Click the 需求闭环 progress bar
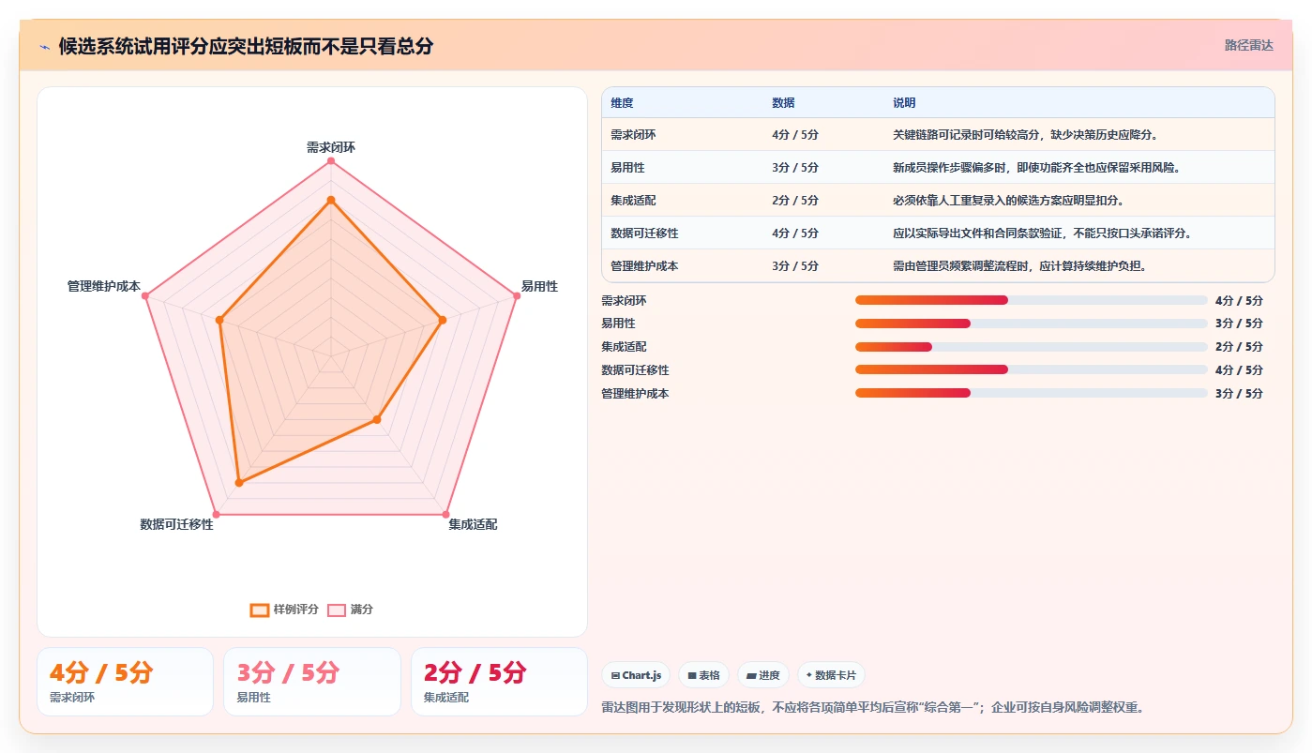 pos(1032,300)
